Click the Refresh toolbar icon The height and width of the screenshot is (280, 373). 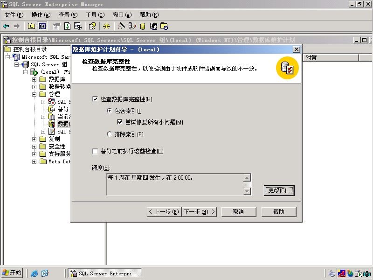(x=67, y=26)
